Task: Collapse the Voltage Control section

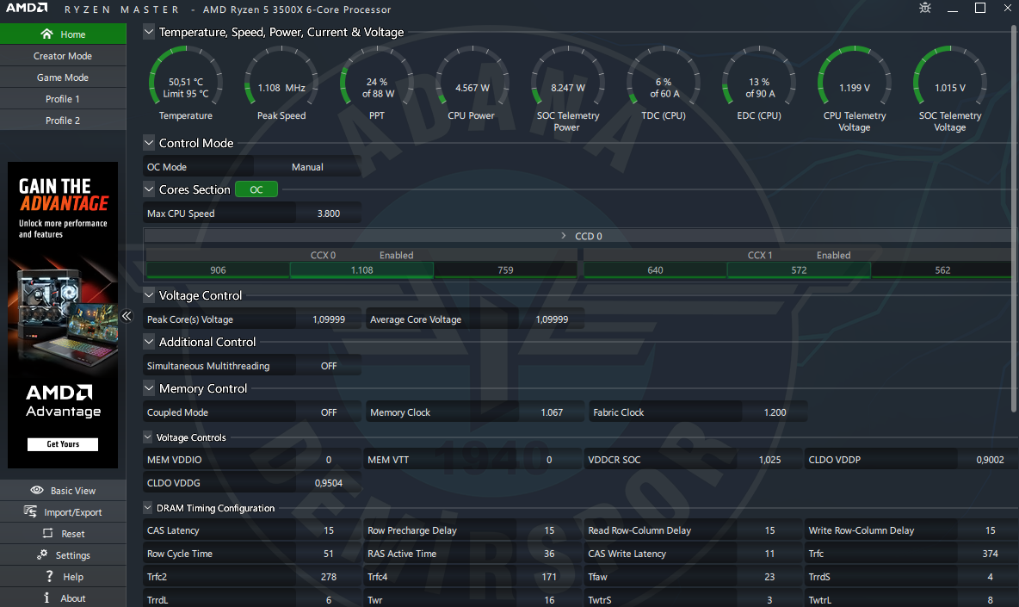Action: click(x=149, y=295)
